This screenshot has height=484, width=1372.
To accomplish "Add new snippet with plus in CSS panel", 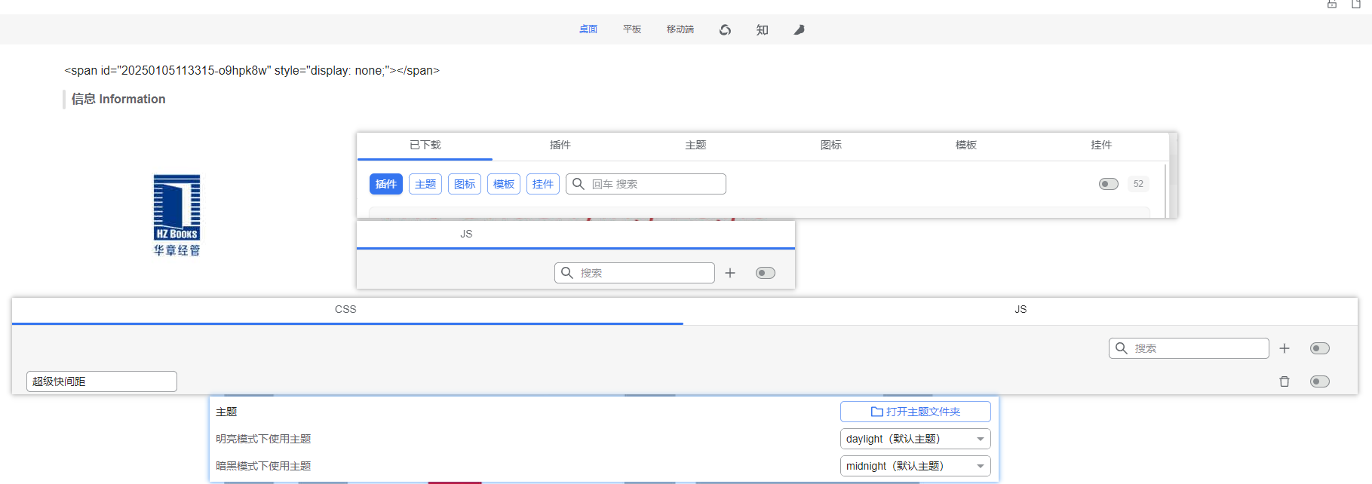I will (1285, 348).
